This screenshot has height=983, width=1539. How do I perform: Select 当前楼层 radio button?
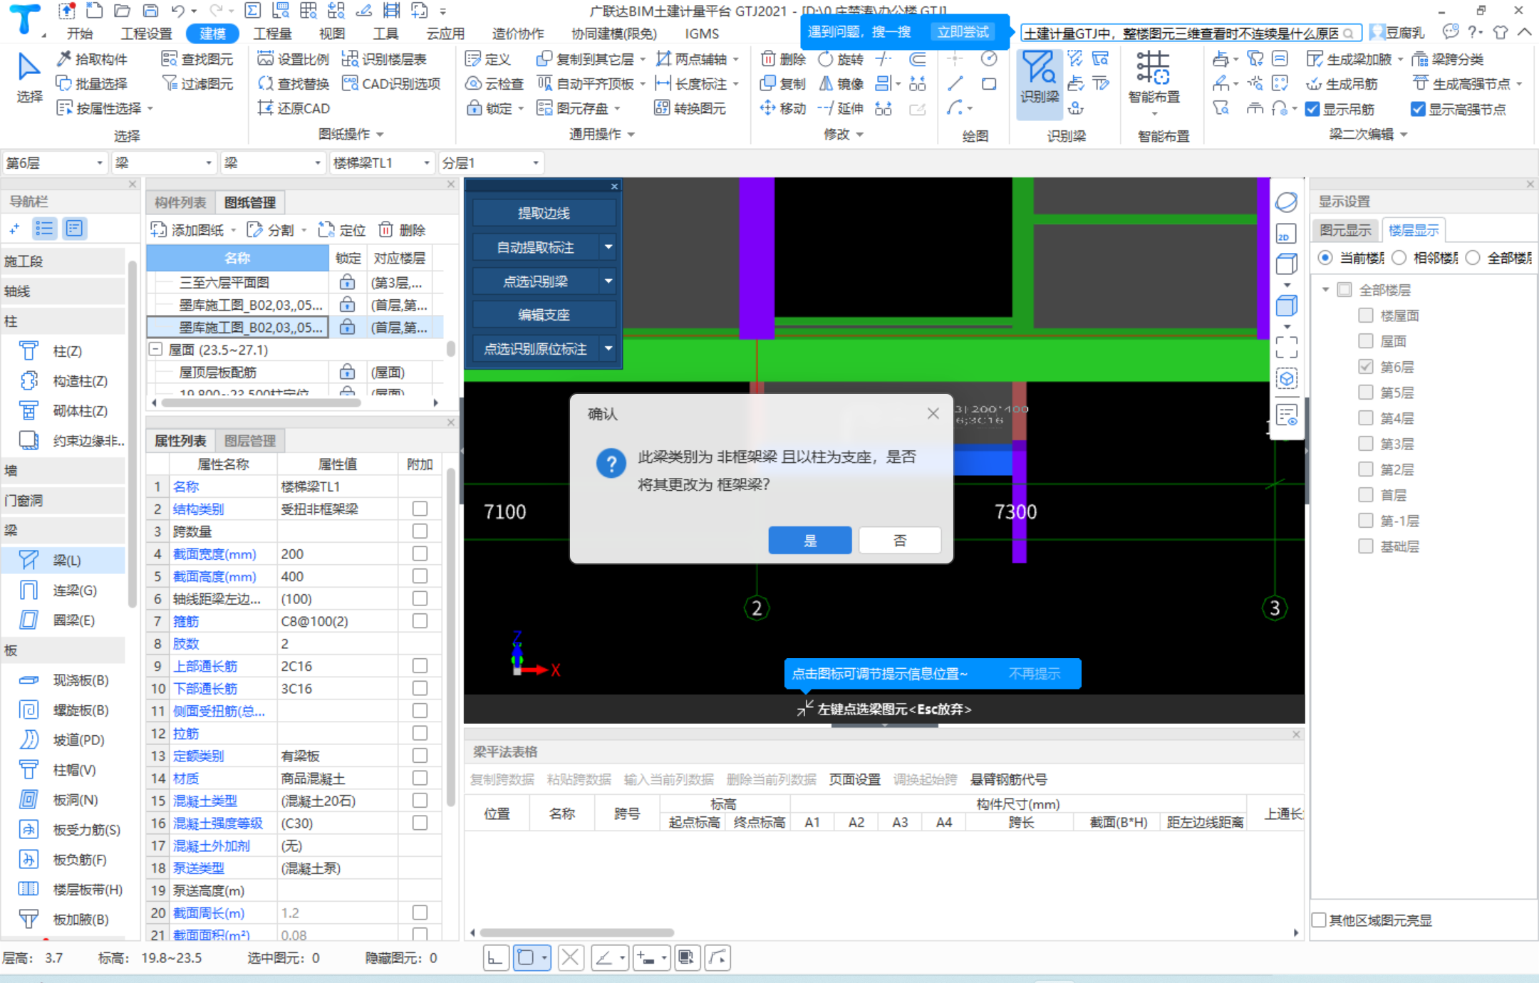[x=1325, y=258]
